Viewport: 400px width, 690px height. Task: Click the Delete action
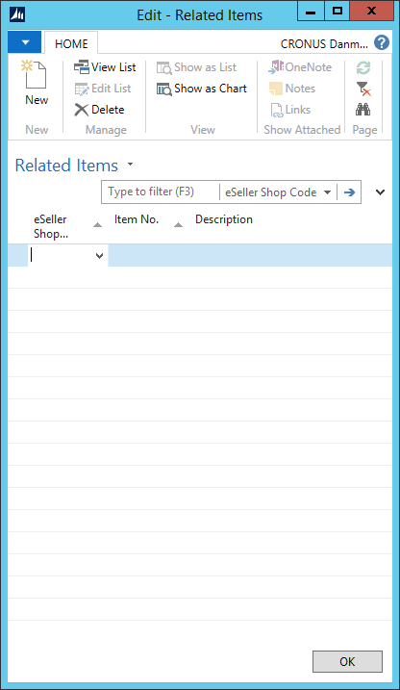click(99, 110)
